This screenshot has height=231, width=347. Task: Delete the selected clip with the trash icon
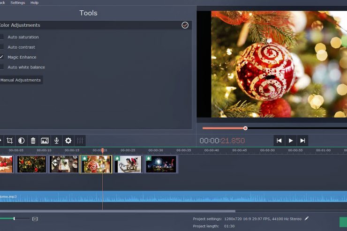point(33,141)
